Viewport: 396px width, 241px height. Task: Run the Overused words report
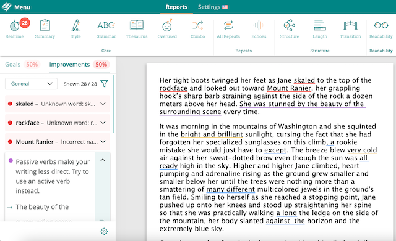coord(167,25)
